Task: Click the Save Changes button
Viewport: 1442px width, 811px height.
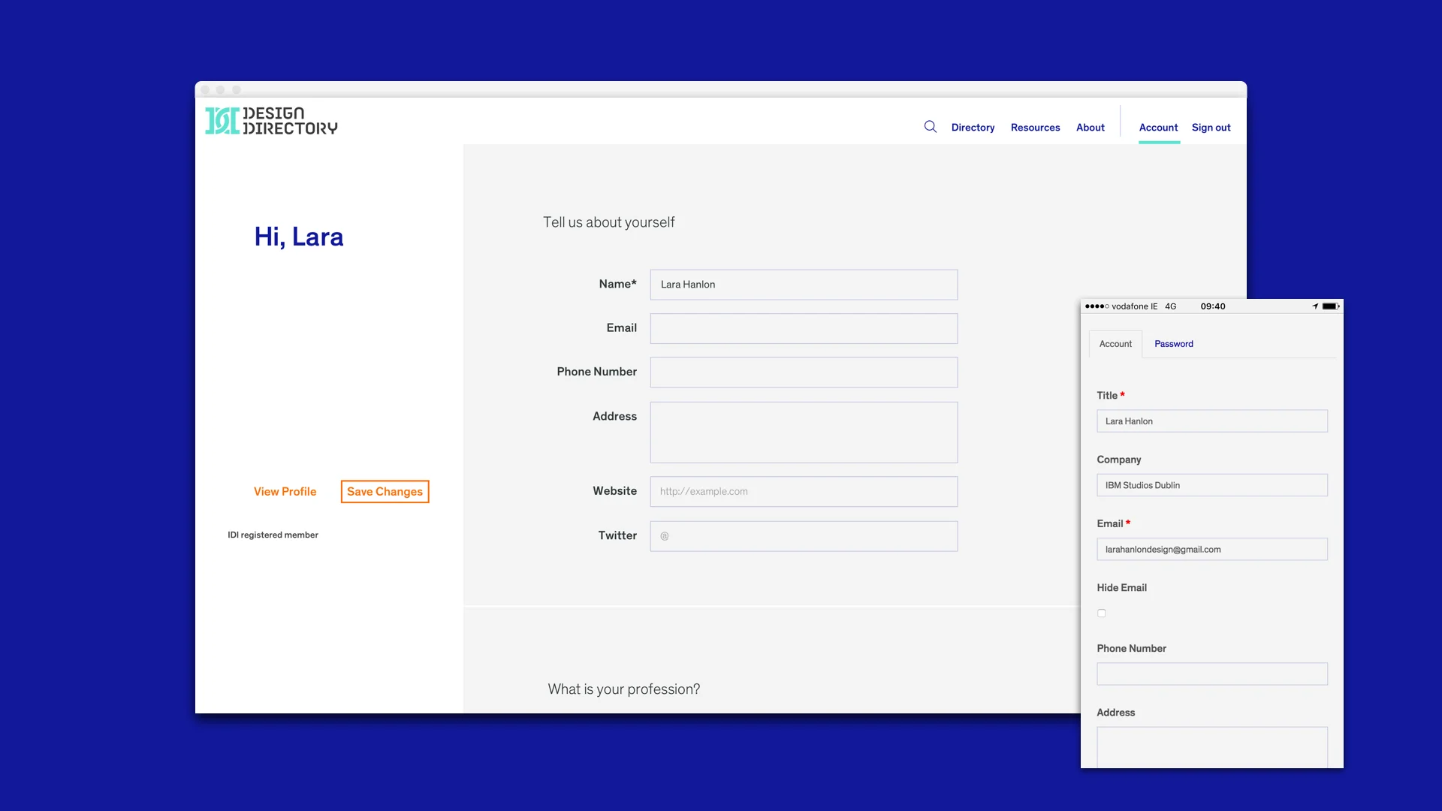Action: (x=385, y=492)
